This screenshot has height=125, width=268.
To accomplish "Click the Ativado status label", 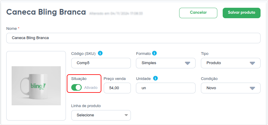I will tap(91, 88).
